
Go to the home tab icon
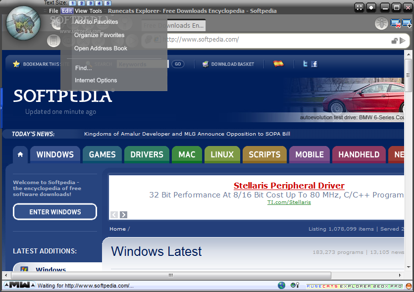pos(20,154)
